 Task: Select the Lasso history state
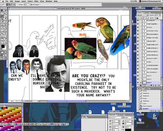tap(150, 103)
